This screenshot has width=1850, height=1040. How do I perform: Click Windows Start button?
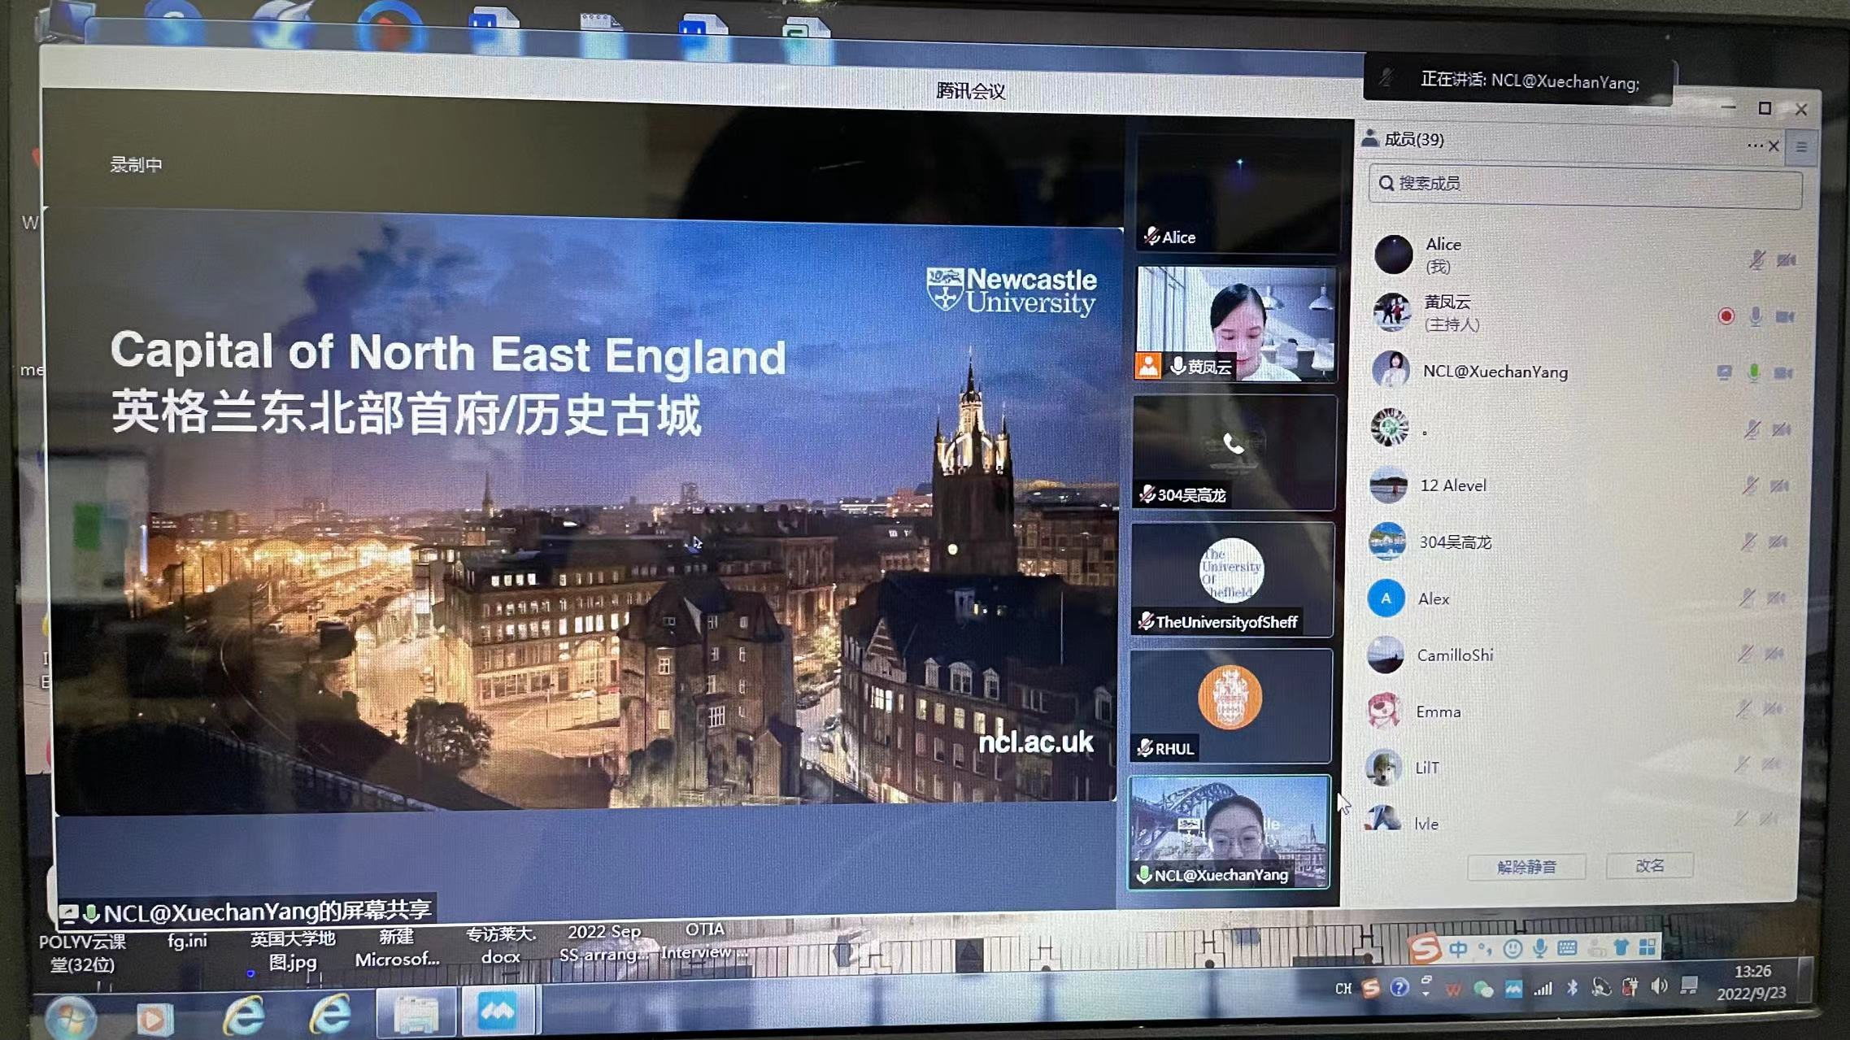pos(71,1016)
